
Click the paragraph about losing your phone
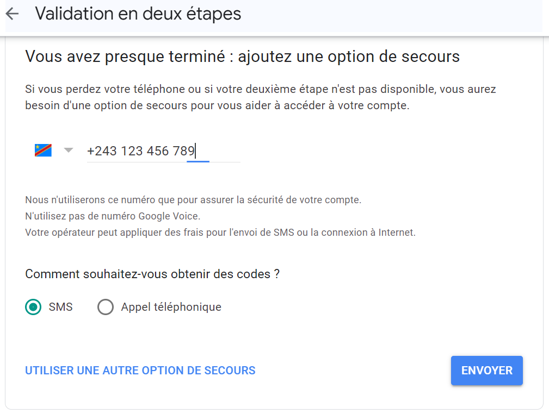point(261,97)
